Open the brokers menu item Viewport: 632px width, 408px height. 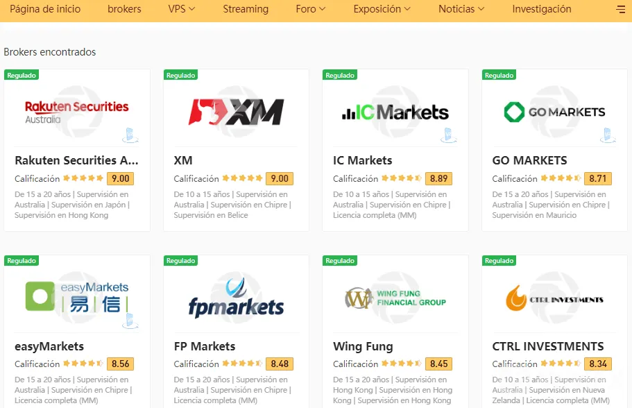point(124,9)
